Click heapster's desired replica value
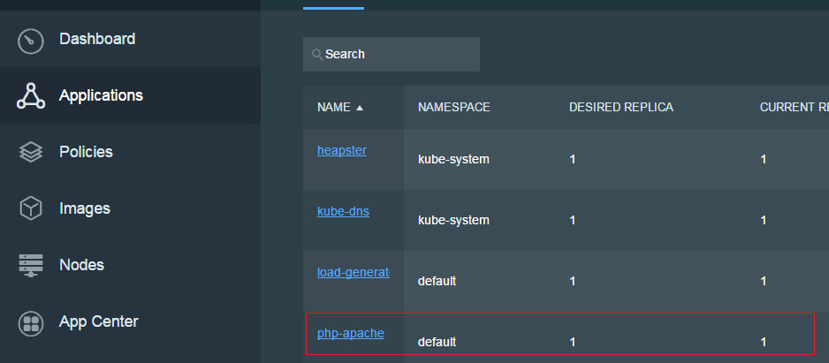 (x=573, y=159)
